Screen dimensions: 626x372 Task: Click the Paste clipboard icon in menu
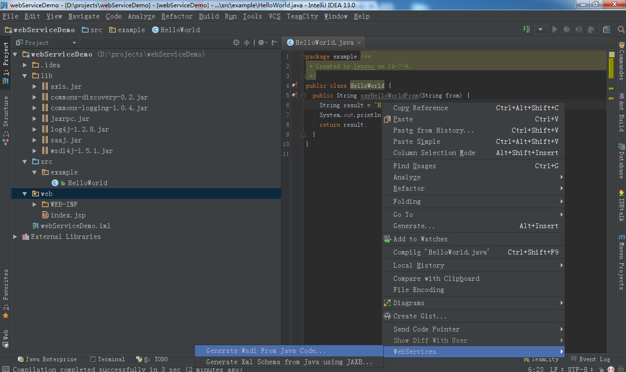click(387, 119)
